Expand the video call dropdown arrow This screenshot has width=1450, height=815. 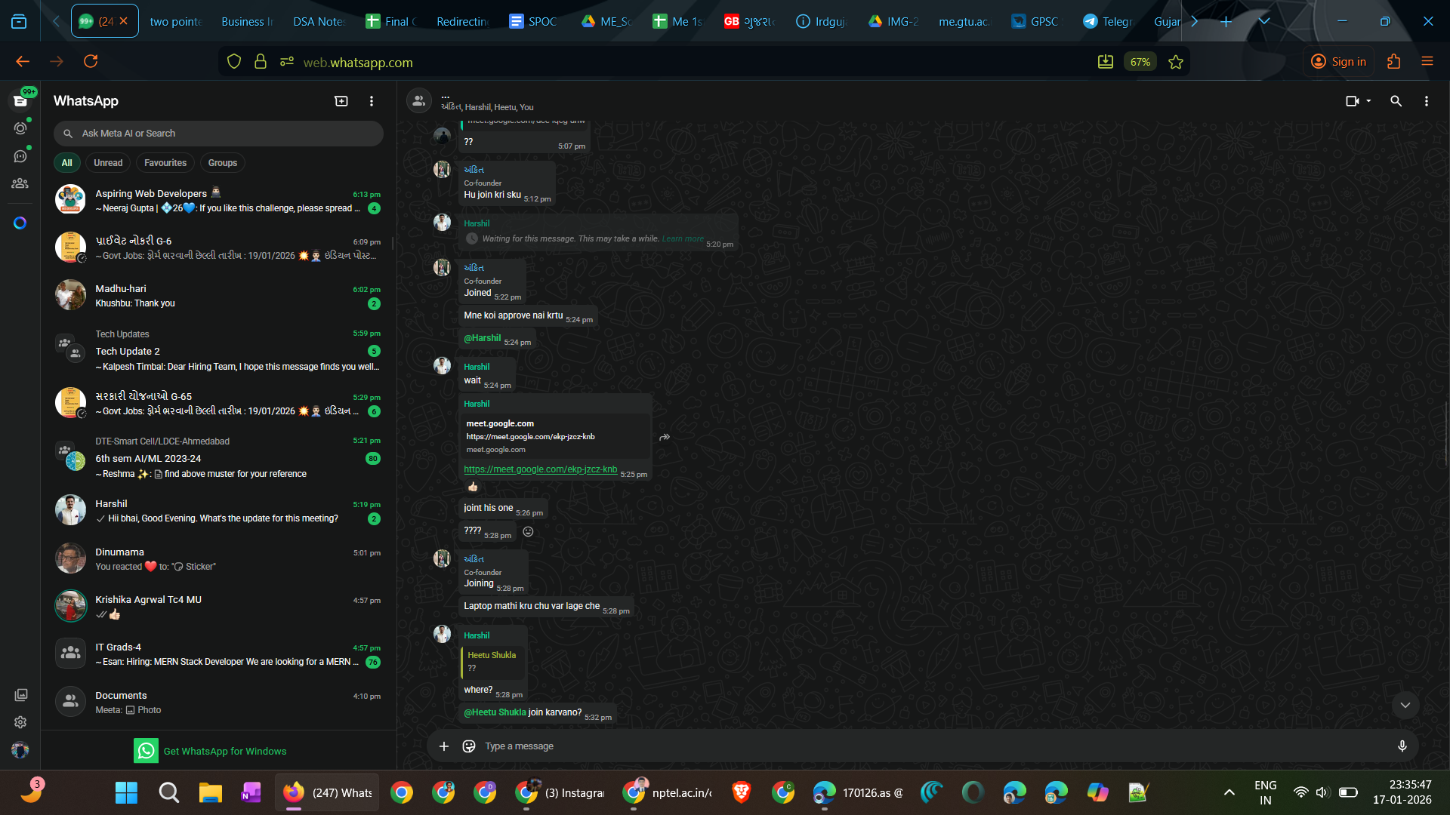pyautogui.click(x=1368, y=101)
